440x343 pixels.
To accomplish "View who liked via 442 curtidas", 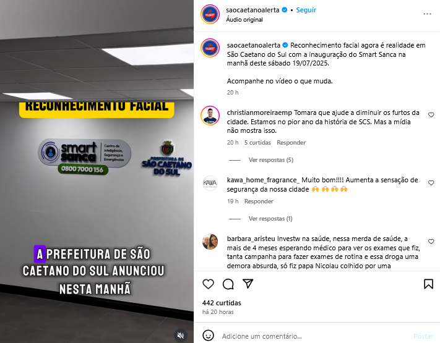I will point(222,303).
